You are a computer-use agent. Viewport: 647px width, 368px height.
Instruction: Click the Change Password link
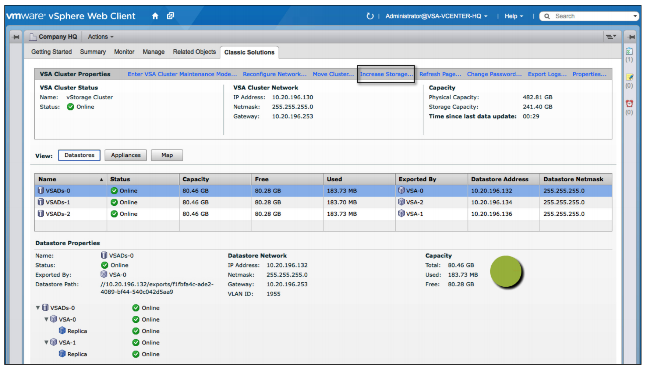pos(494,74)
